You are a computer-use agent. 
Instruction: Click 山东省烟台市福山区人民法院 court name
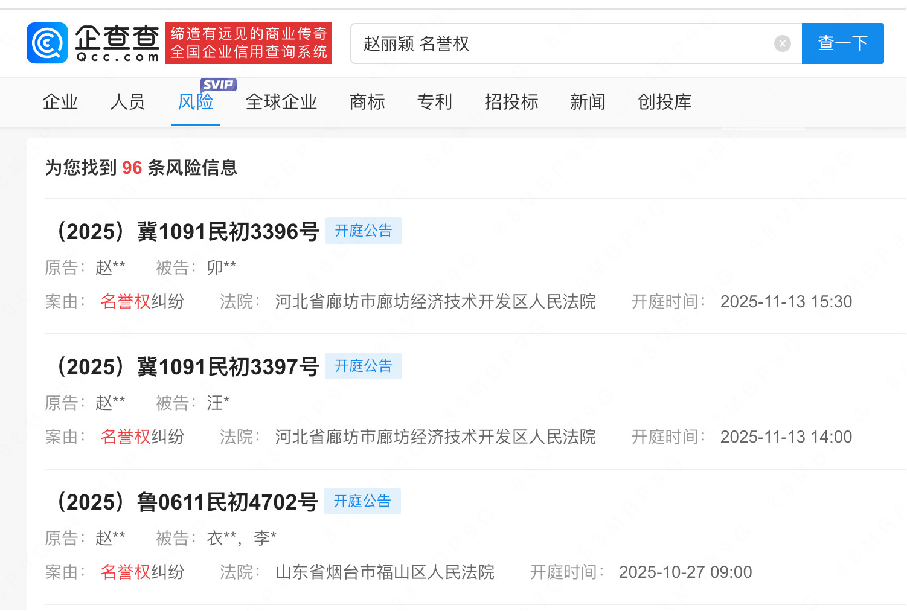point(385,572)
